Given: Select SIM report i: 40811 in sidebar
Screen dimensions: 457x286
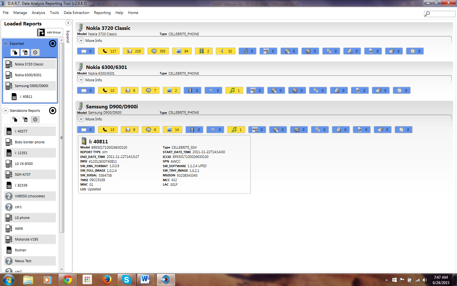Looking at the screenshot, I should coord(30,97).
